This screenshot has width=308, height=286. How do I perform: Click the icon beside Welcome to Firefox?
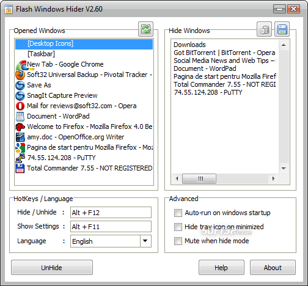point(20,127)
